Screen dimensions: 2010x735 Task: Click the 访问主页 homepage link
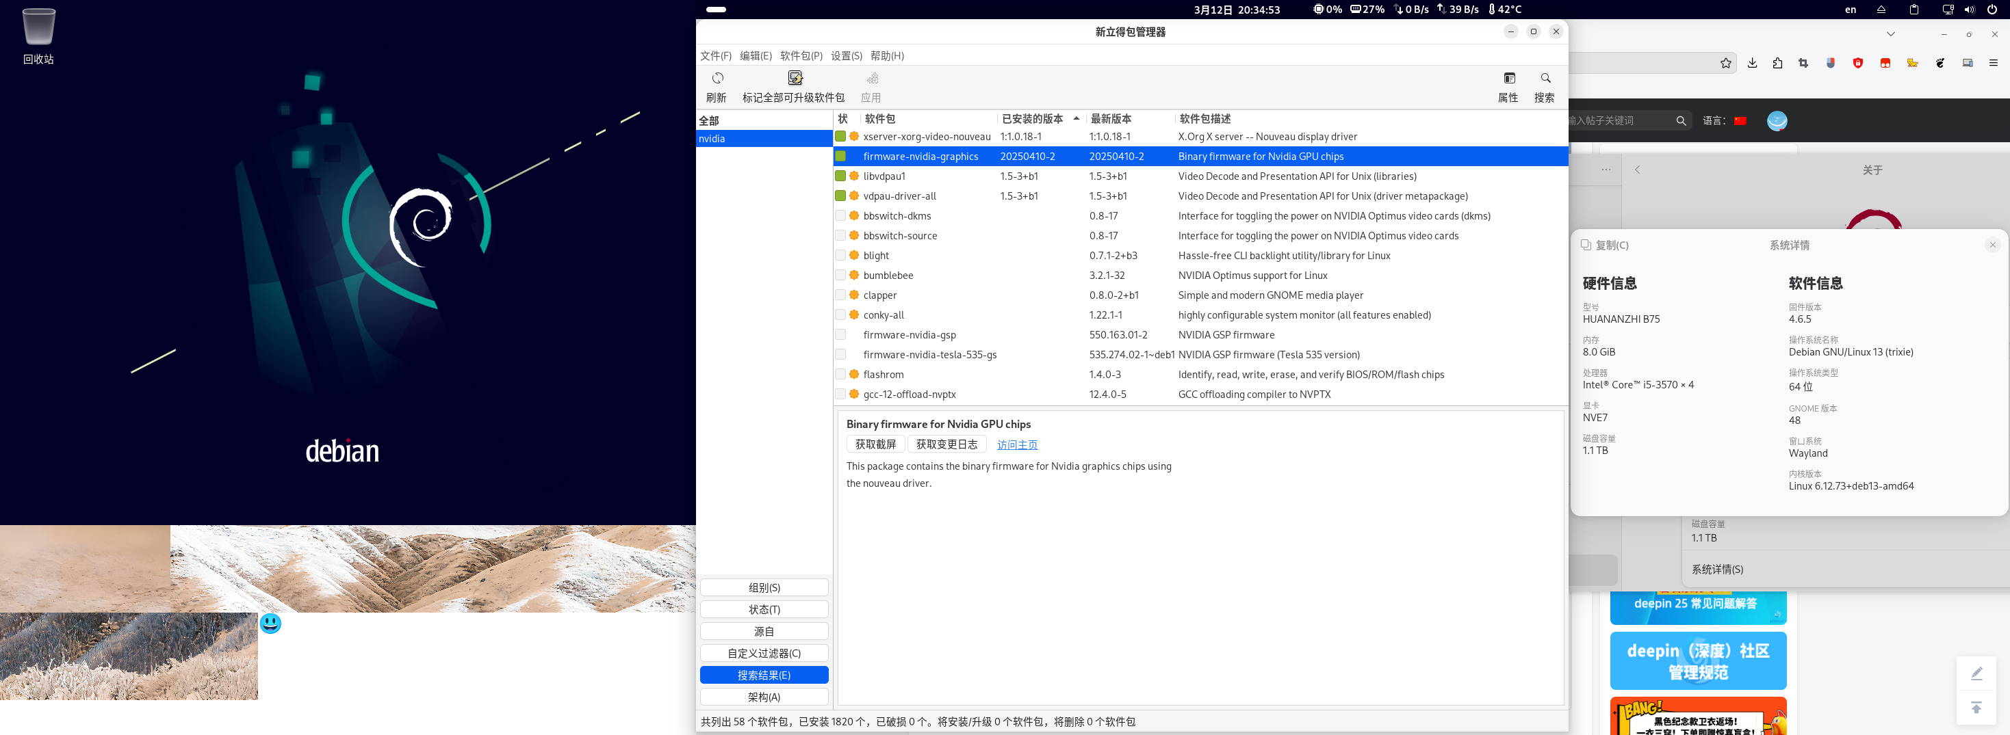tap(1017, 444)
